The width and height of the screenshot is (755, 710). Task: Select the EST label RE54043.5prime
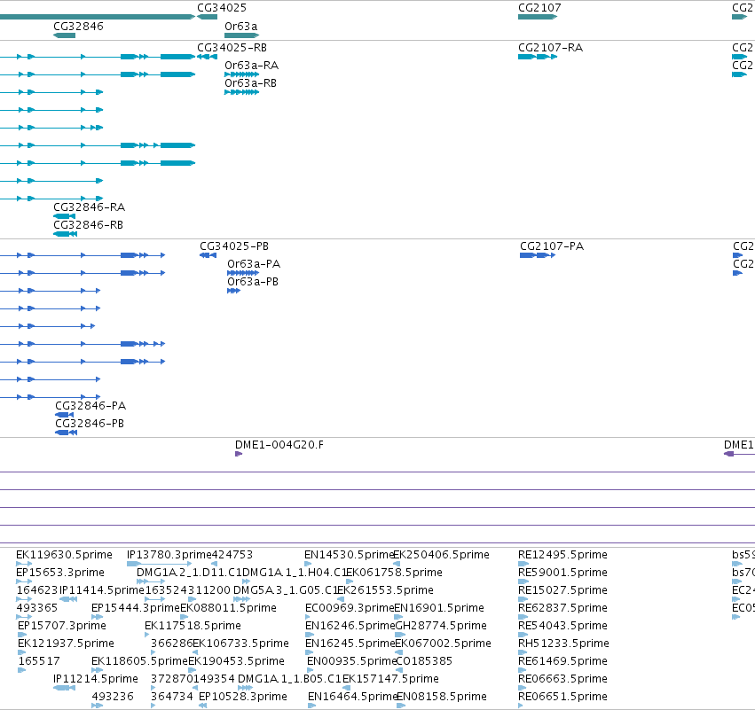(562, 626)
